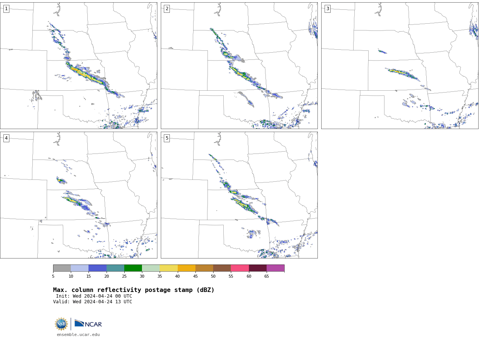Click the colorbar tick label 20

tap(107, 276)
